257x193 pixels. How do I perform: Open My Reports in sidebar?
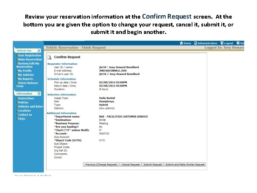25,79
